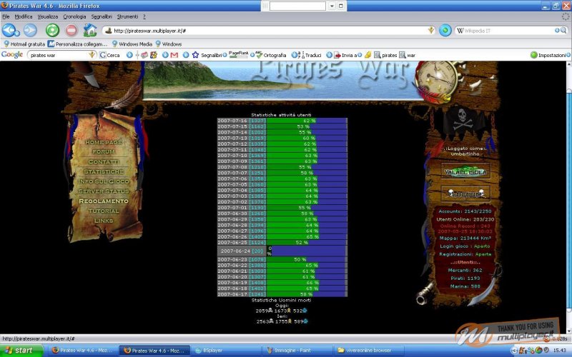572x357 pixels.
Task: Switch to Immagine - Paint in the taskbar
Action: [x=297, y=351]
